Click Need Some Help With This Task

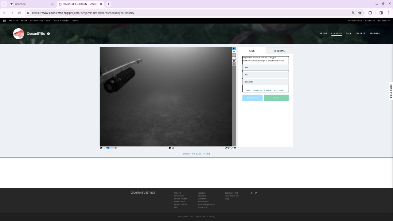[265, 91]
